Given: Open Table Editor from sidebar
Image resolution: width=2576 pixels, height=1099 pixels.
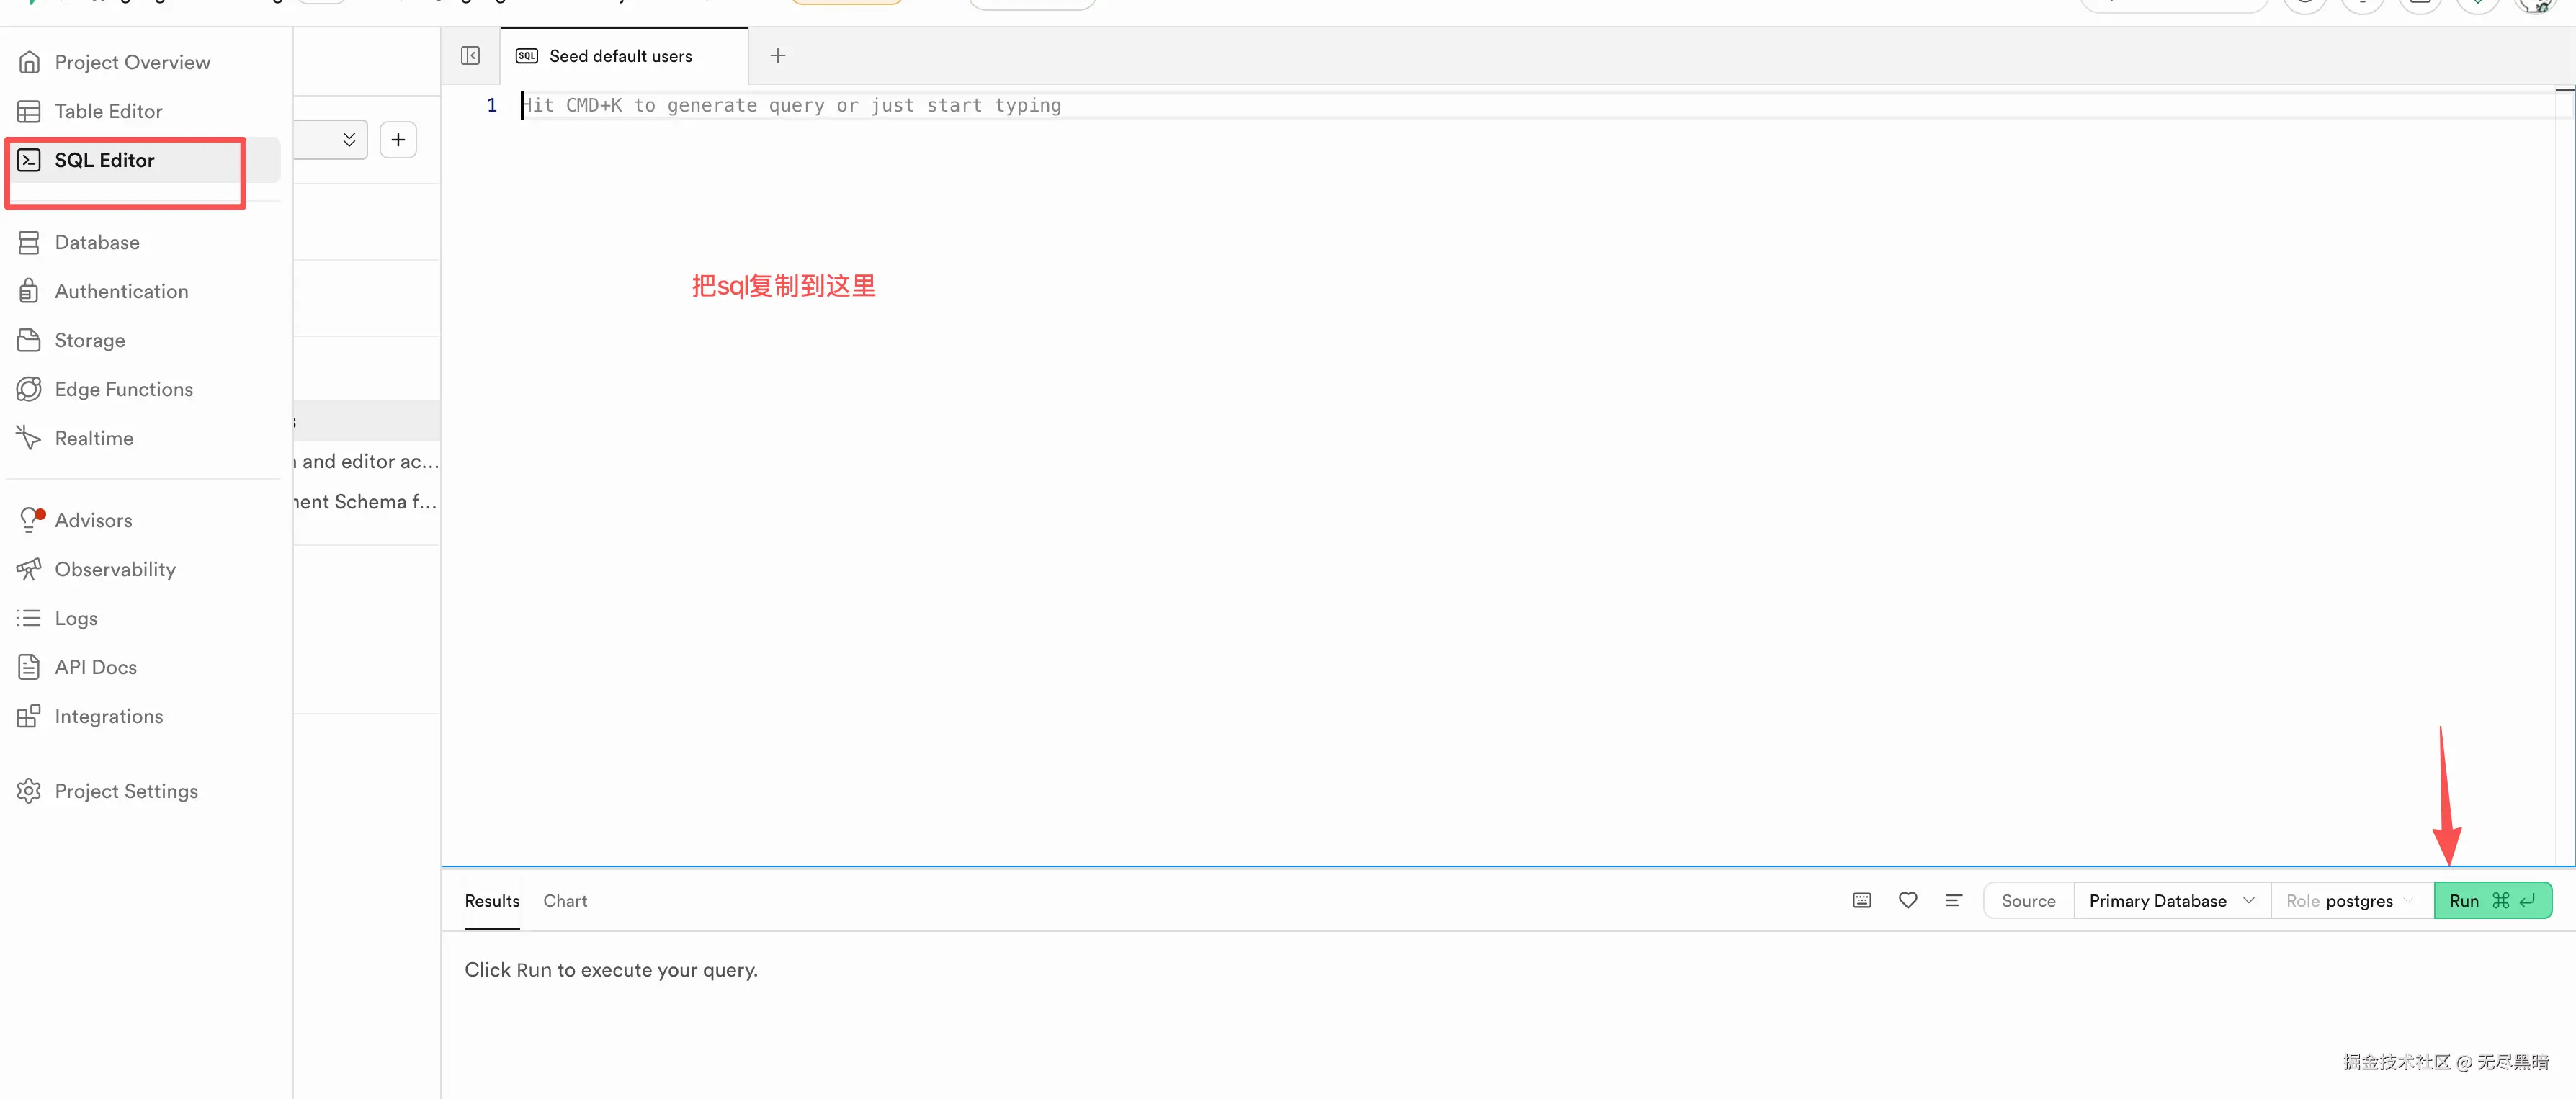Looking at the screenshot, I should [108, 111].
